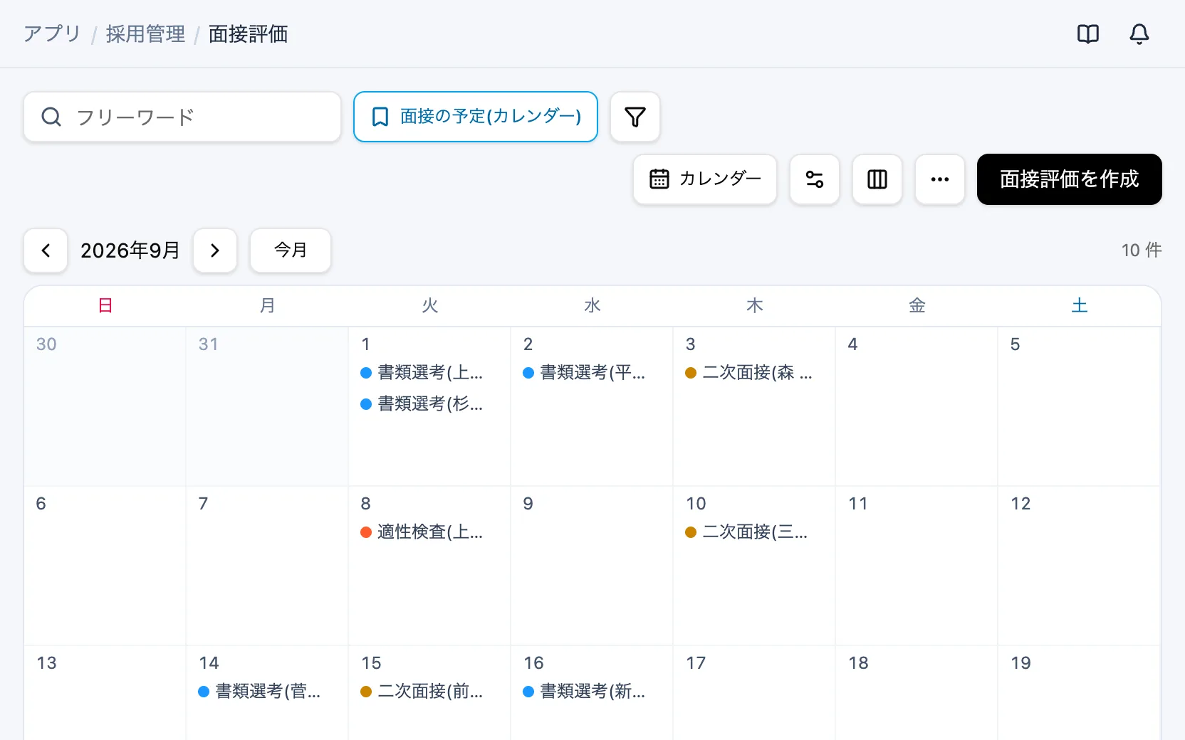
Task: Click the 2026年9月 month label
Action: (130, 250)
